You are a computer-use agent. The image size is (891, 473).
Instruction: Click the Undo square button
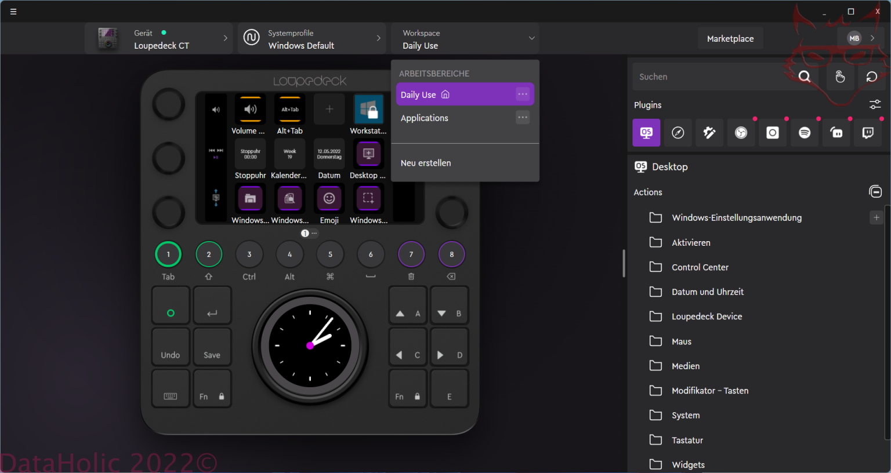tap(171, 347)
